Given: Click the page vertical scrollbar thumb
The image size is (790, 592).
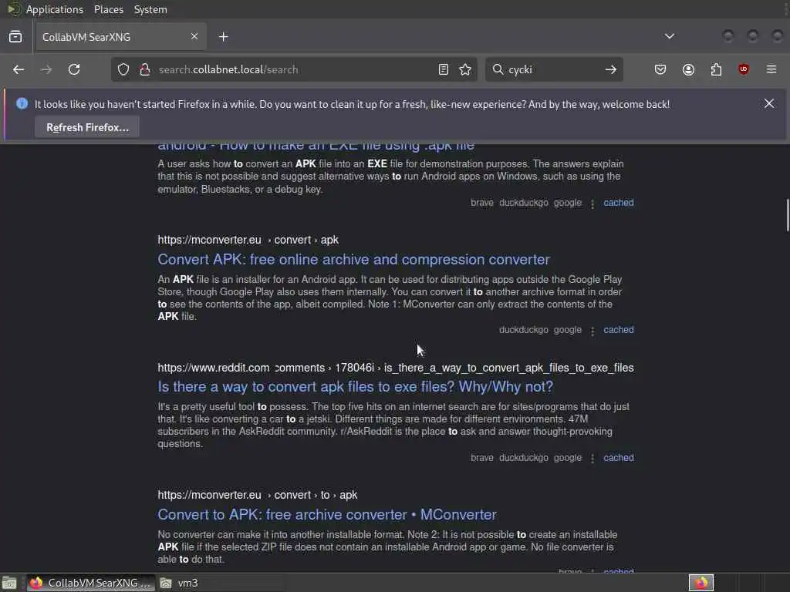Looking at the screenshot, I should pyautogui.click(x=787, y=215).
